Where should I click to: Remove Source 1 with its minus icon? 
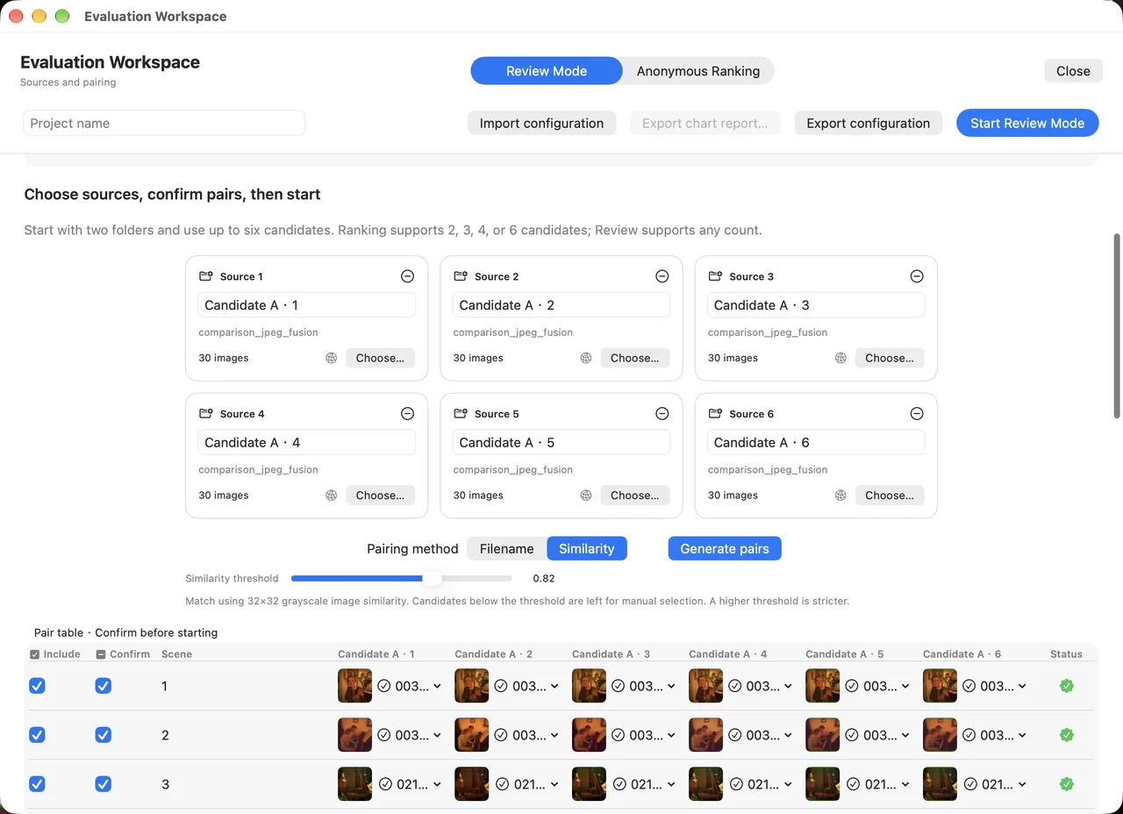[407, 276]
